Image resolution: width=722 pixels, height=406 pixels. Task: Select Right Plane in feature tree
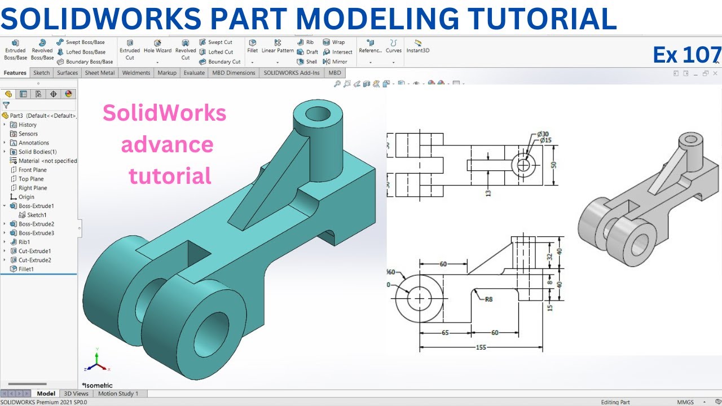[x=28, y=188]
